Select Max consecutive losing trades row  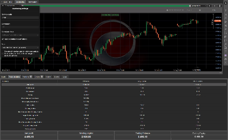point(114,122)
